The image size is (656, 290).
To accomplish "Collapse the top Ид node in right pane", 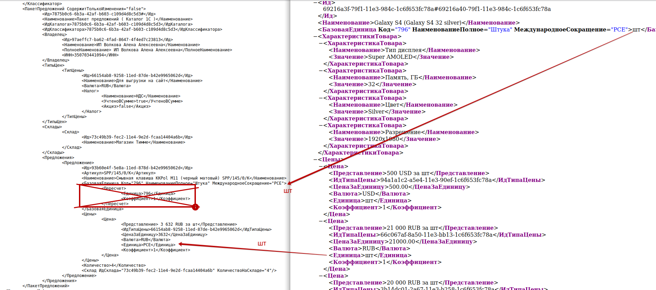I will [315, 3].
